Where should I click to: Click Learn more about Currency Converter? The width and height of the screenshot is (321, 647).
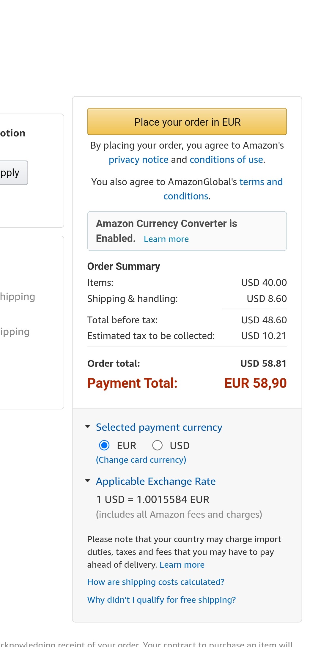click(166, 239)
